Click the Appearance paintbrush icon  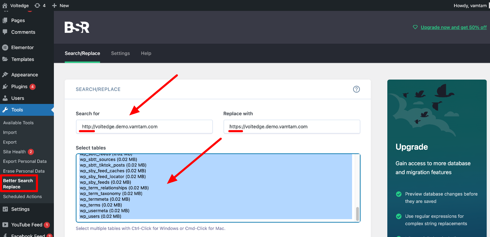[x=5, y=75]
